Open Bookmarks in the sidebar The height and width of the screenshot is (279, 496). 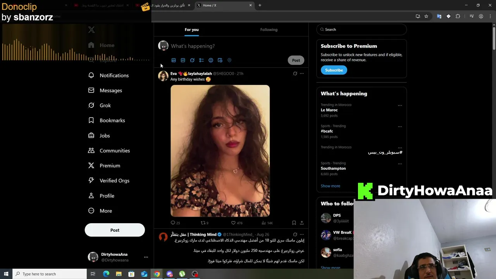[x=107, y=121]
